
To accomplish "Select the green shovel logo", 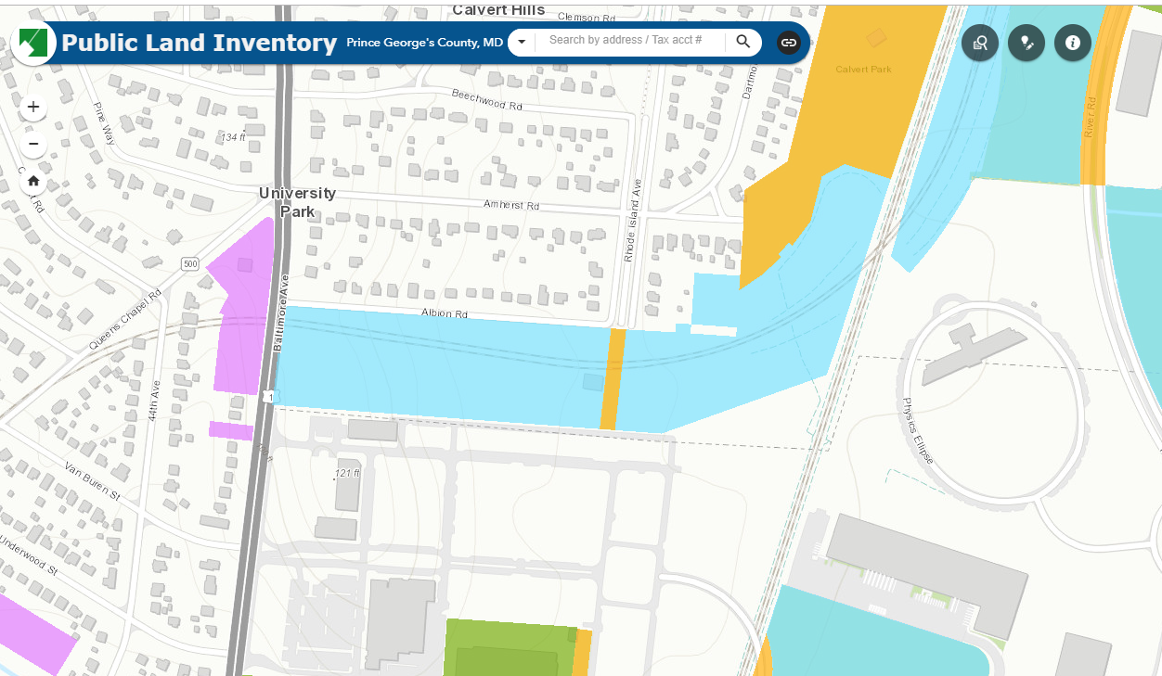I will (33, 42).
